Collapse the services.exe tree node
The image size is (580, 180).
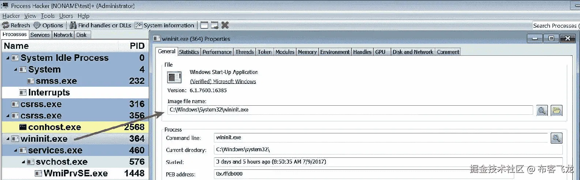(16, 150)
